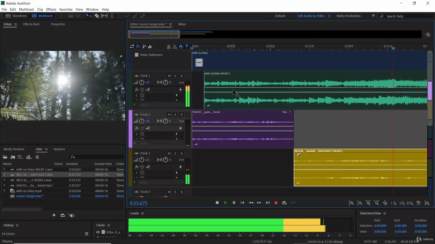
Task: Import file icon in Files panel
Action: pyautogui.click(x=13, y=157)
